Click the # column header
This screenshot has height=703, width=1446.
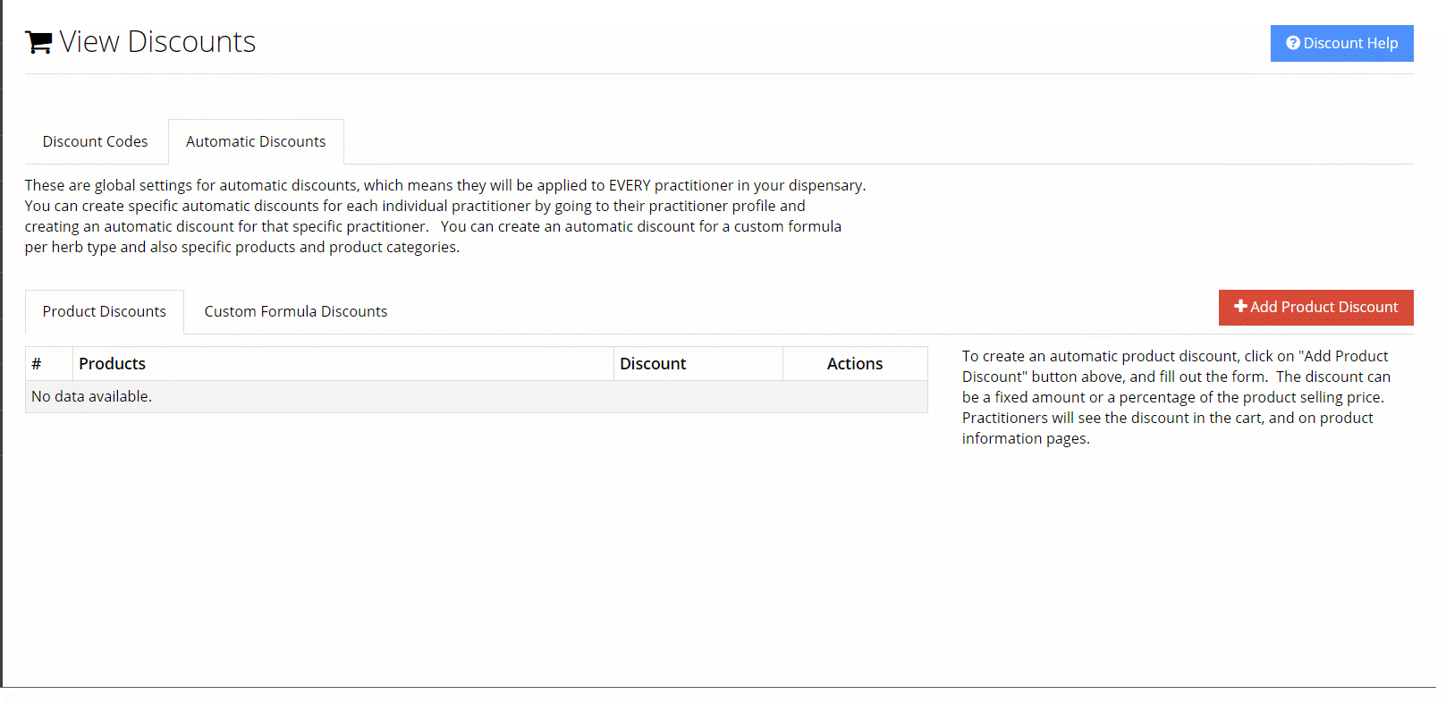pyautogui.click(x=49, y=364)
